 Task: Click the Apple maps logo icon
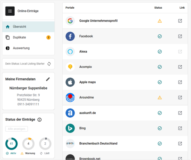coord(70,82)
